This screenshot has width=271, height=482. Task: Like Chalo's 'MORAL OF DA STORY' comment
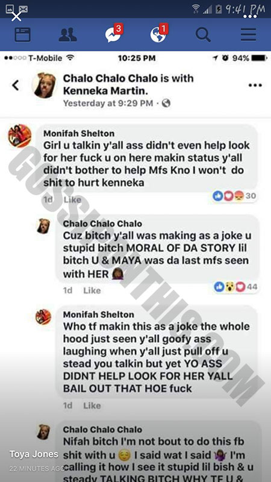pos(92,290)
